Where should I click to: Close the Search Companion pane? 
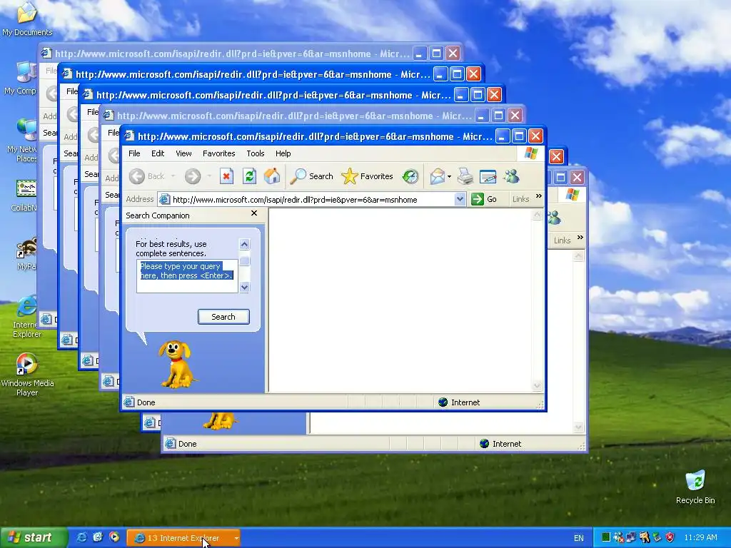[254, 213]
